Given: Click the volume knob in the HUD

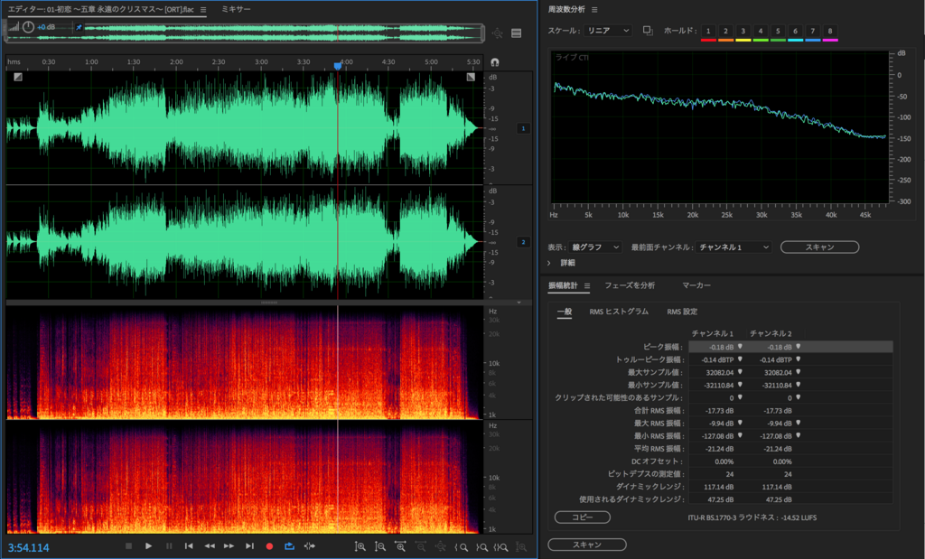Looking at the screenshot, I should point(28,27).
